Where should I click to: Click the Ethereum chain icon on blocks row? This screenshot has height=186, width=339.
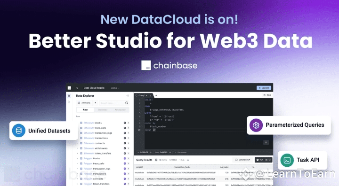(125, 123)
